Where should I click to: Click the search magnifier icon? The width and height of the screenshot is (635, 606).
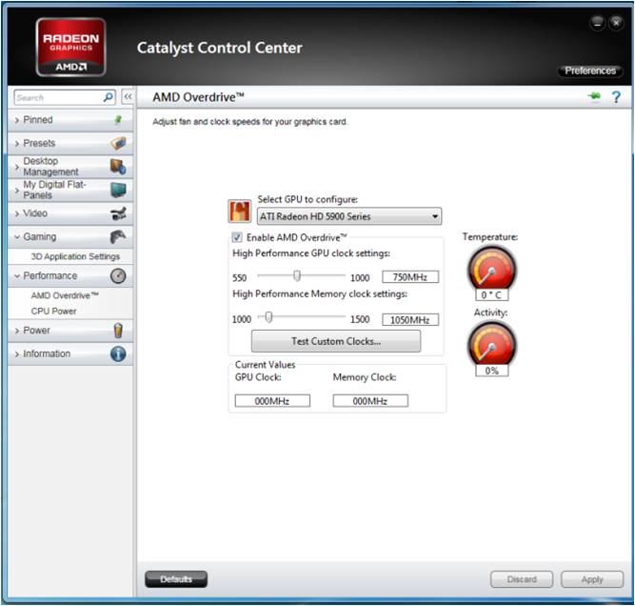pyautogui.click(x=109, y=97)
